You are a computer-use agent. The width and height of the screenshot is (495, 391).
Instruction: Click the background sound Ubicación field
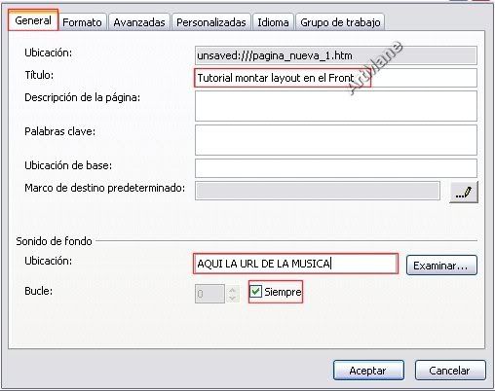[295, 264]
